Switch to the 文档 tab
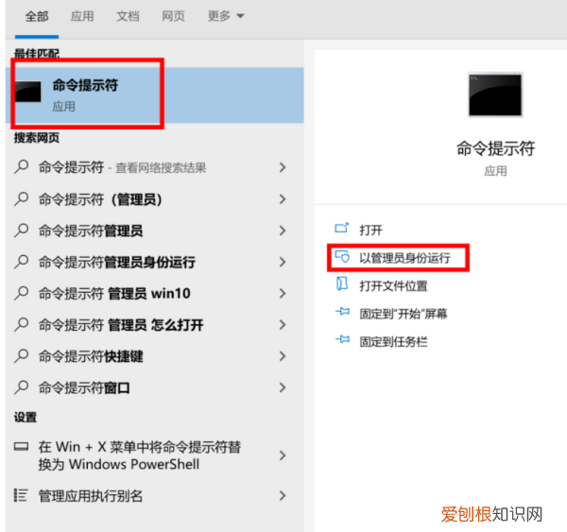Viewport: 567px width, 532px height. 128,17
